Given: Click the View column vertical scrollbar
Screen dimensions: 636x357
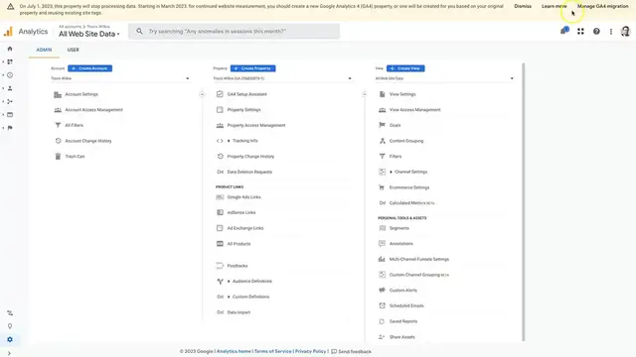Looking at the screenshot, I should pyautogui.click(x=524, y=202).
